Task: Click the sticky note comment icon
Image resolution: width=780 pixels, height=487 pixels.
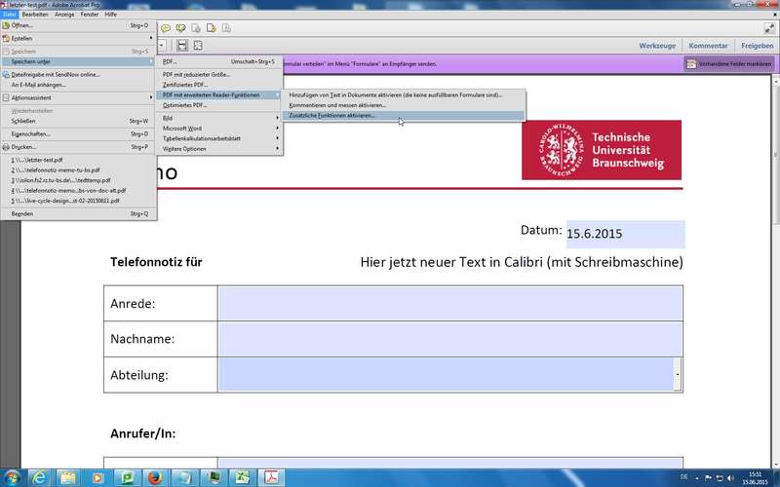Action: pos(166,27)
